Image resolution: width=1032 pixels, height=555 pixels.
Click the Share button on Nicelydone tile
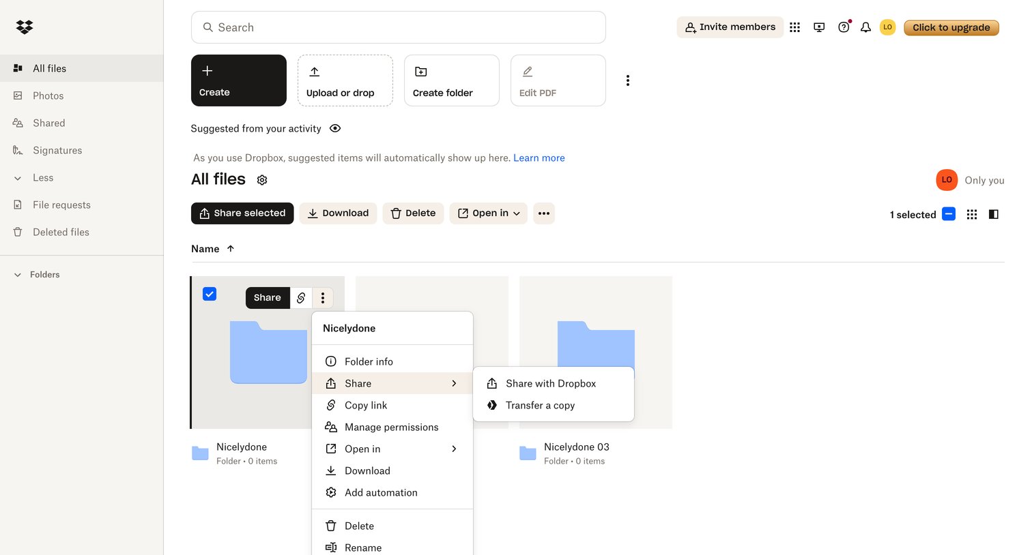pos(268,298)
